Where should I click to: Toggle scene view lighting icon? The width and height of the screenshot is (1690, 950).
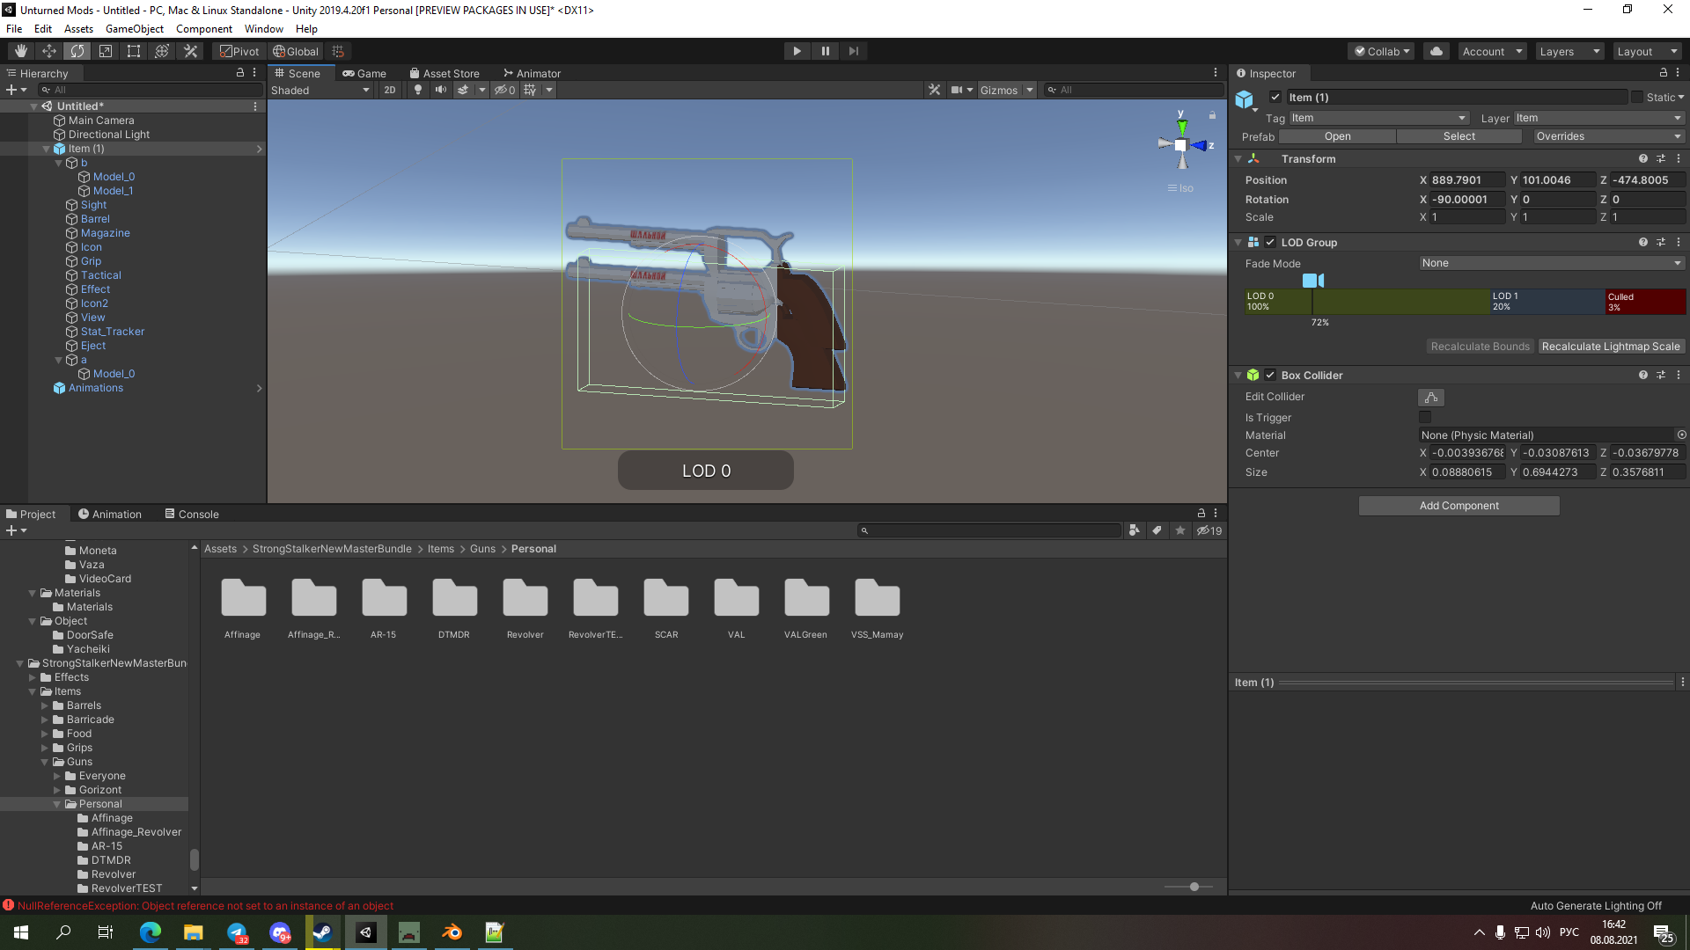pos(417,89)
